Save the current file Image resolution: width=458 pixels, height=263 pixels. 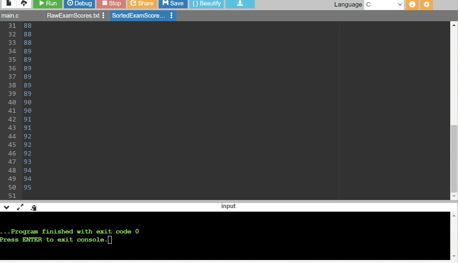[173, 4]
